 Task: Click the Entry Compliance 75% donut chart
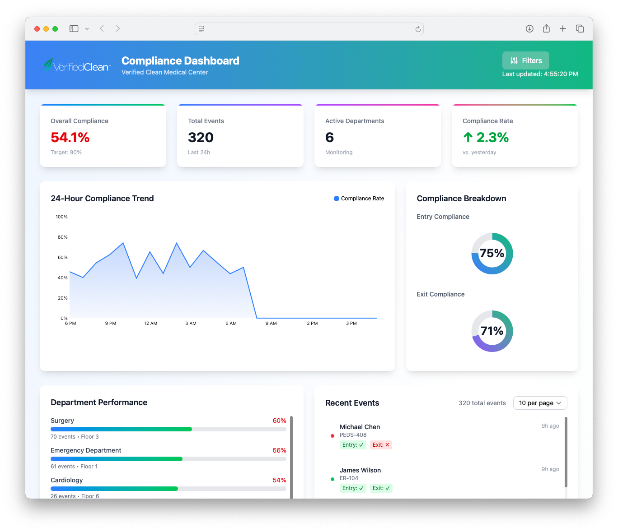point(492,254)
